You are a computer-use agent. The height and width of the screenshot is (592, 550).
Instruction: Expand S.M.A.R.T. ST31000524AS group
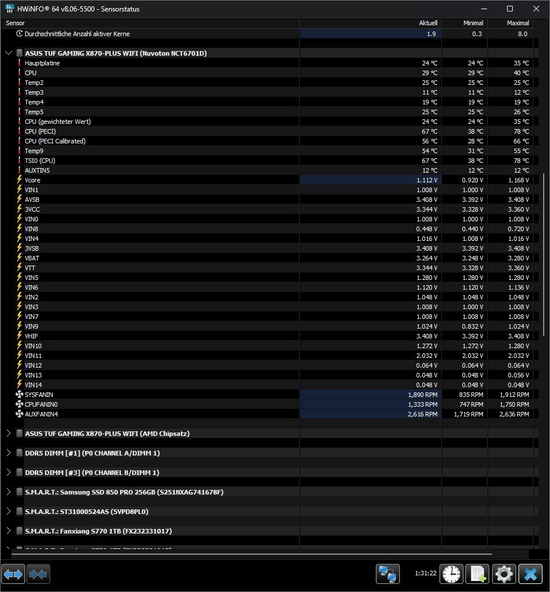coord(8,511)
